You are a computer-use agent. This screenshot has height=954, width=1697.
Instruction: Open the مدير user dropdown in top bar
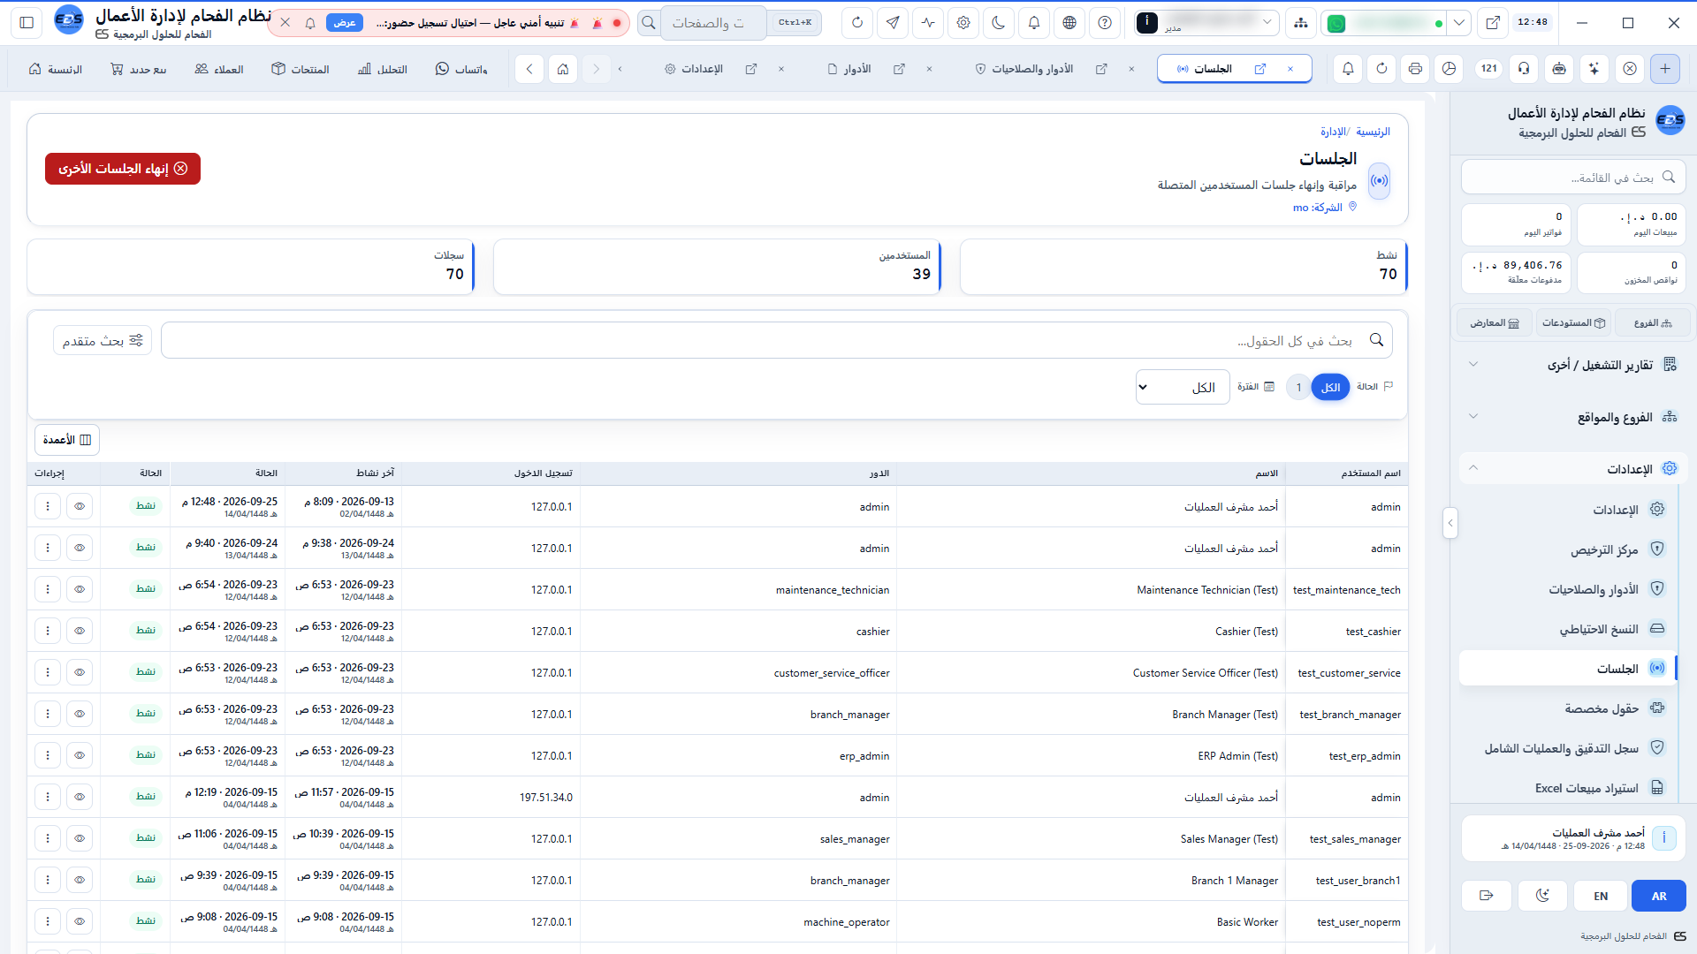(x=1207, y=23)
